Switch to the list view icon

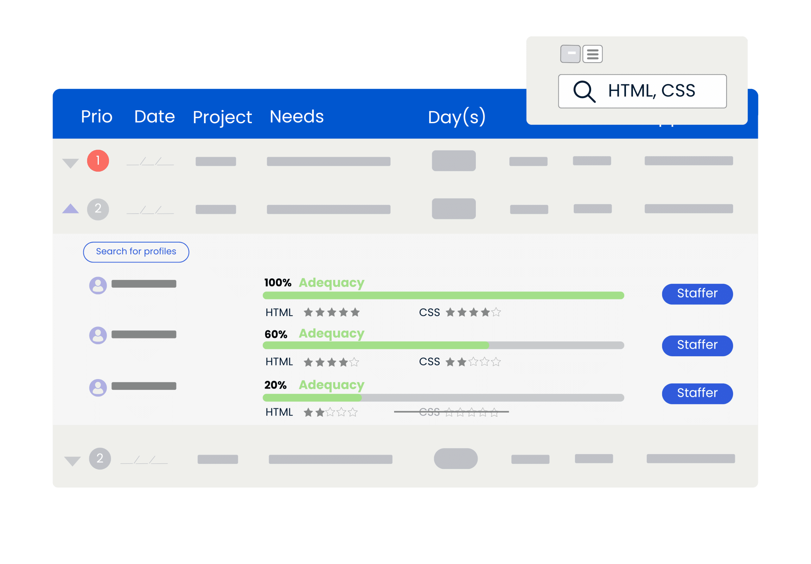coord(592,54)
